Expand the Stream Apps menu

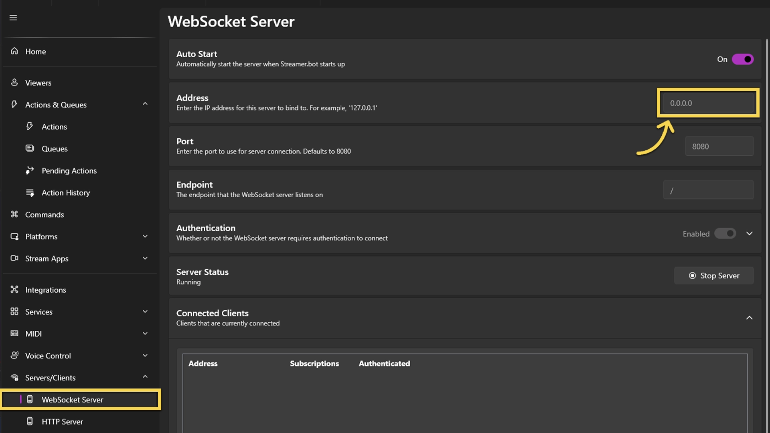pyautogui.click(x=145, y=258)
